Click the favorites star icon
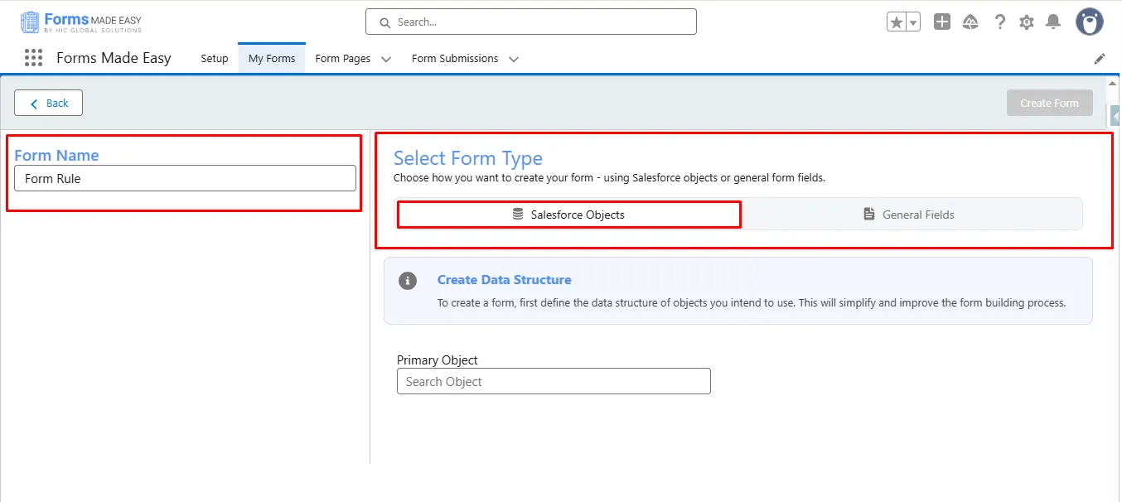The height and width of the screenshot is (502, 1122). click(896, 22)
